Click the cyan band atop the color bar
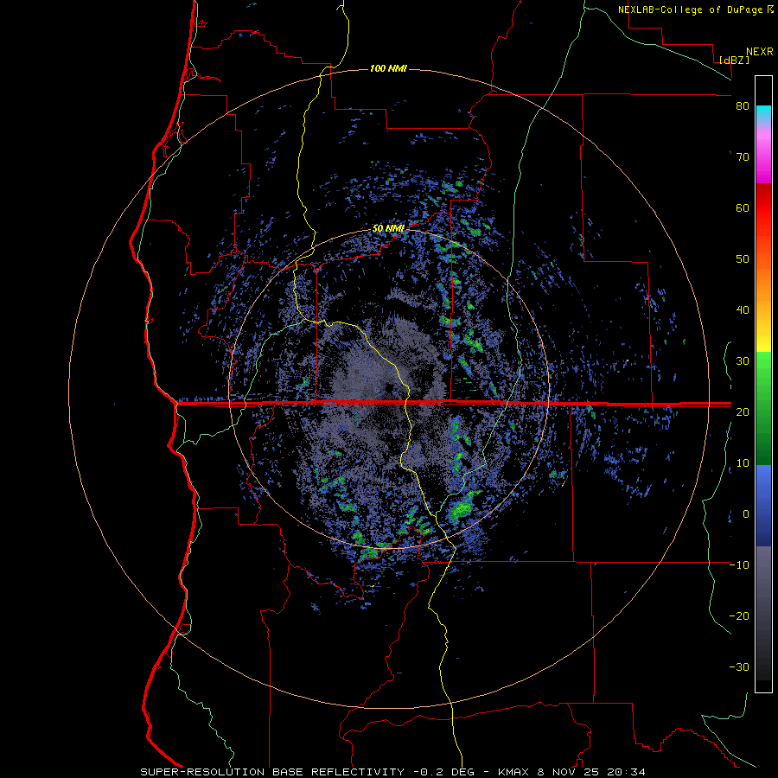Viewport: 778px width, 778px height. click(x=763, y=113)
